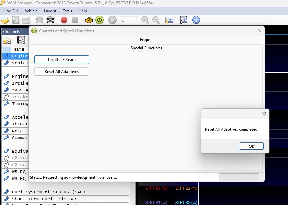Select the Short Term Fuel Trim Ban... row
The height and width of the screenshot is (205, 288).
click(x=65, y=199)
